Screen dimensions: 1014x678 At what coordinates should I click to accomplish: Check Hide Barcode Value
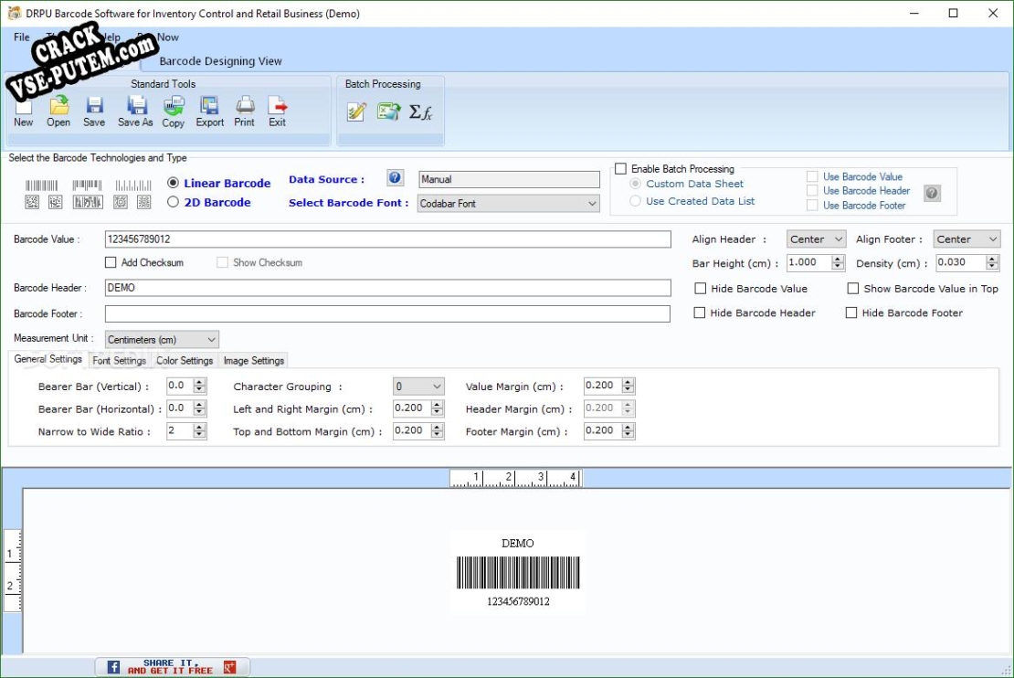point(700,289)
